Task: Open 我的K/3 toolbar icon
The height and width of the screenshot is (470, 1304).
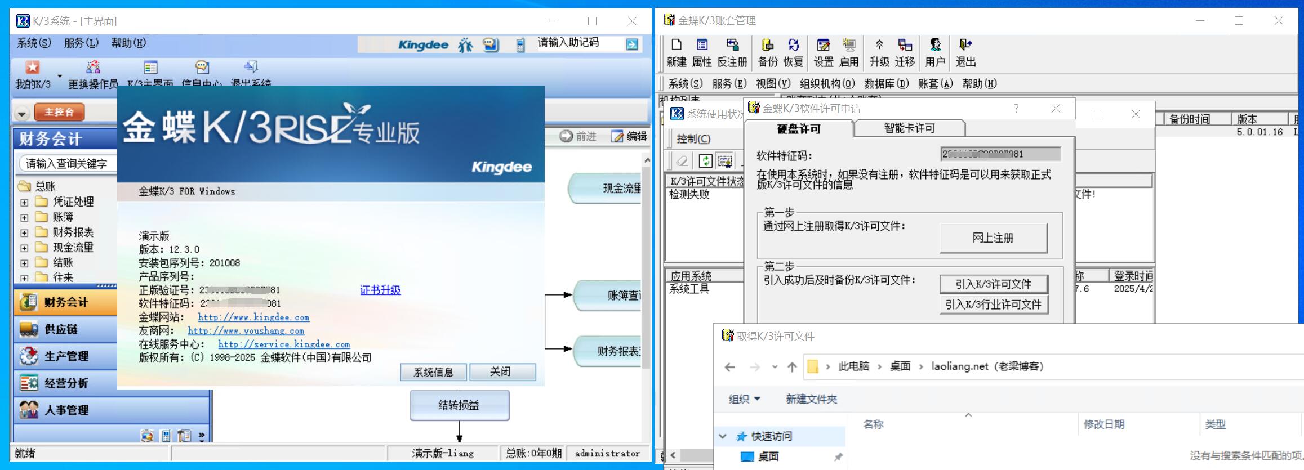Action: [33, 68]
